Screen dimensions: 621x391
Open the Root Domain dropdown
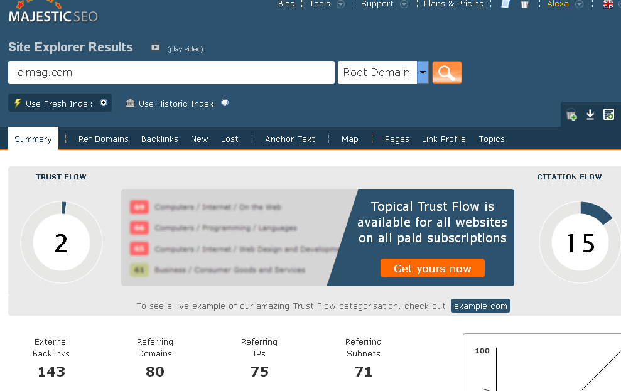383,72
